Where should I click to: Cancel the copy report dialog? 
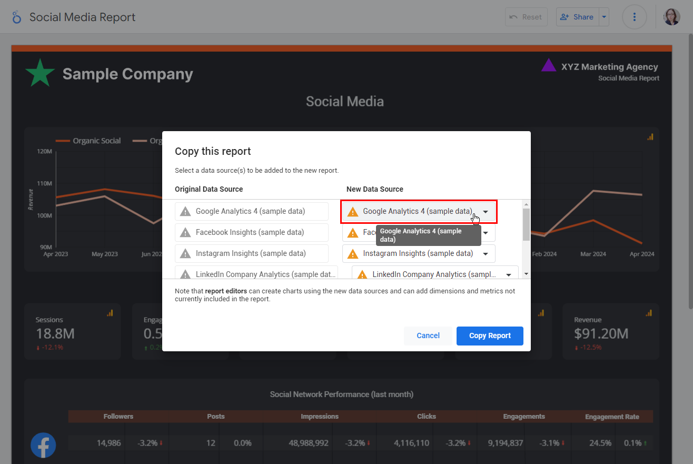pyautogui.click(x=428, y=336)
